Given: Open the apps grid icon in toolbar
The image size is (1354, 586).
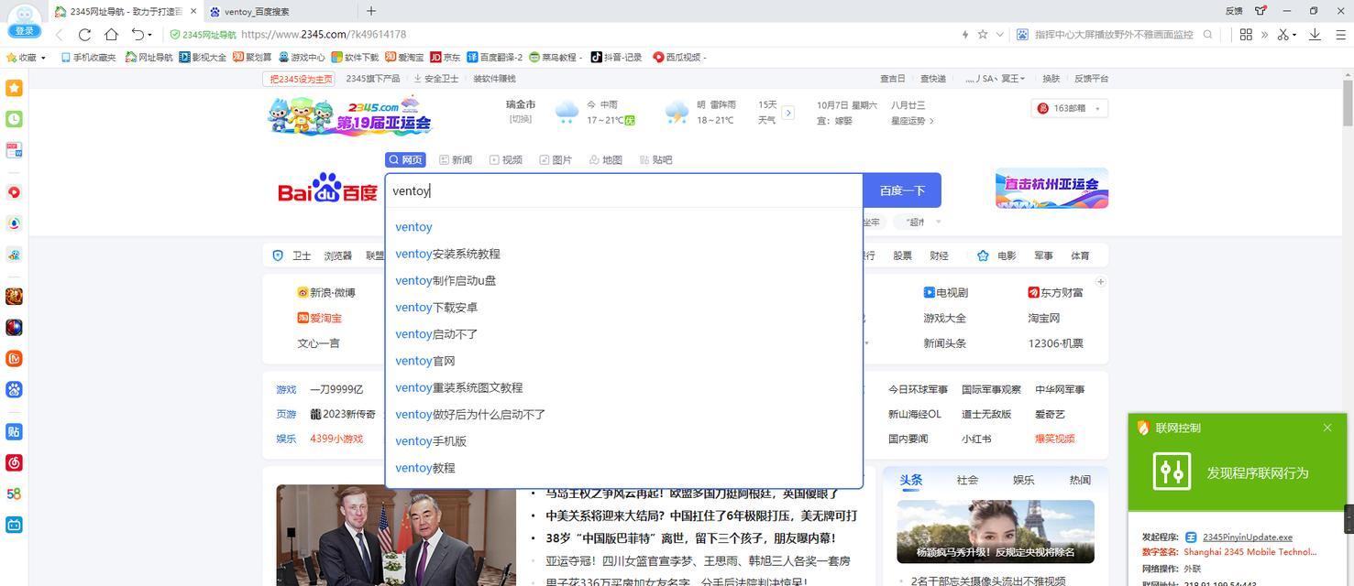Looking at the screenshot, I should (1246, 35).
